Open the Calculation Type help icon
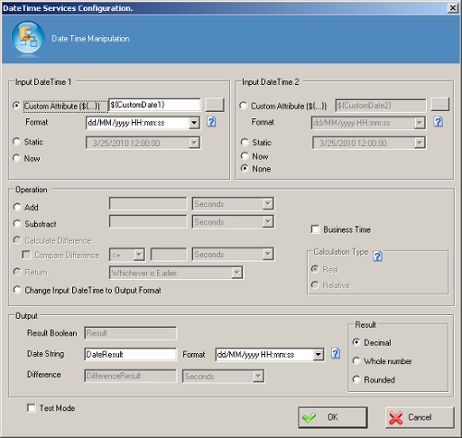Screen dimensions: 462x438 coord(378,256)
